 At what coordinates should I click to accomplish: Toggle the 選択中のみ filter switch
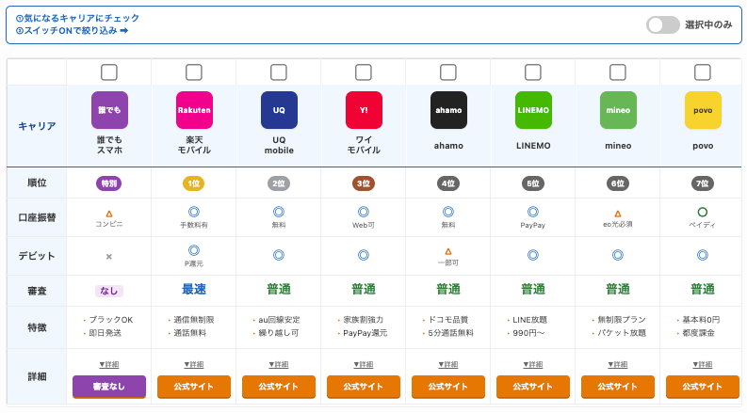point(662,24)
